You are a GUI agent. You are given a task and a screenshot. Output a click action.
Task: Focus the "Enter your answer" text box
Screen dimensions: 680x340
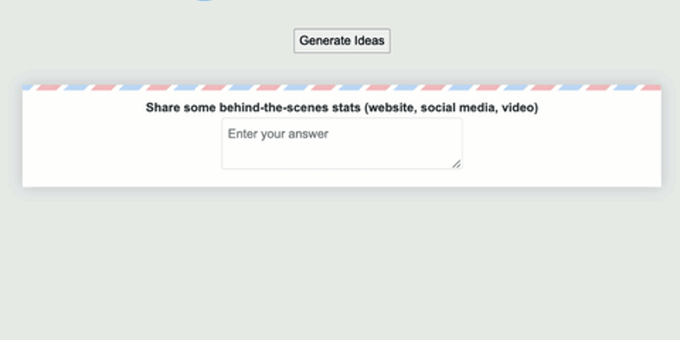[x=341, y=143]
